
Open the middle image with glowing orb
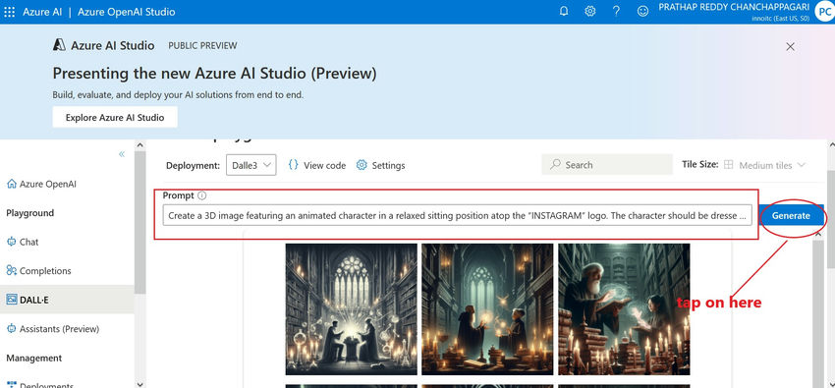488,309
